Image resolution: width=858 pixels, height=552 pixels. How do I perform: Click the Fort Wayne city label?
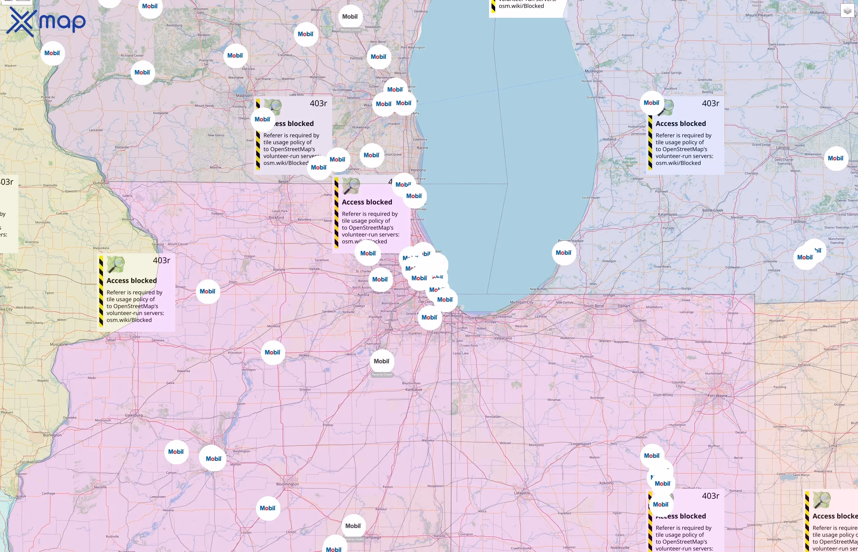(718, 396)
